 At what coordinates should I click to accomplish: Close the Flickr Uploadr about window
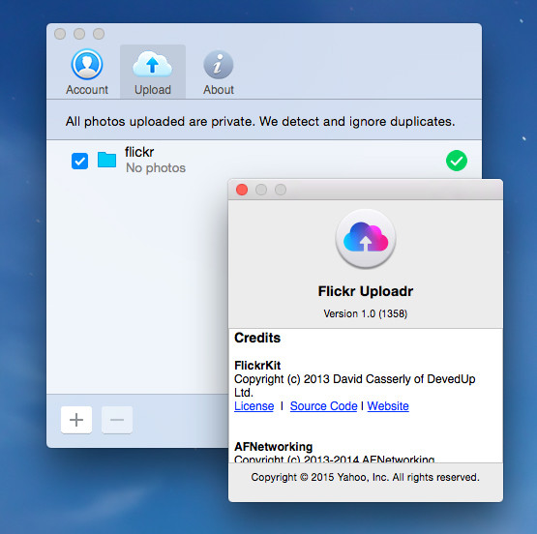click(x=242, y=190)
